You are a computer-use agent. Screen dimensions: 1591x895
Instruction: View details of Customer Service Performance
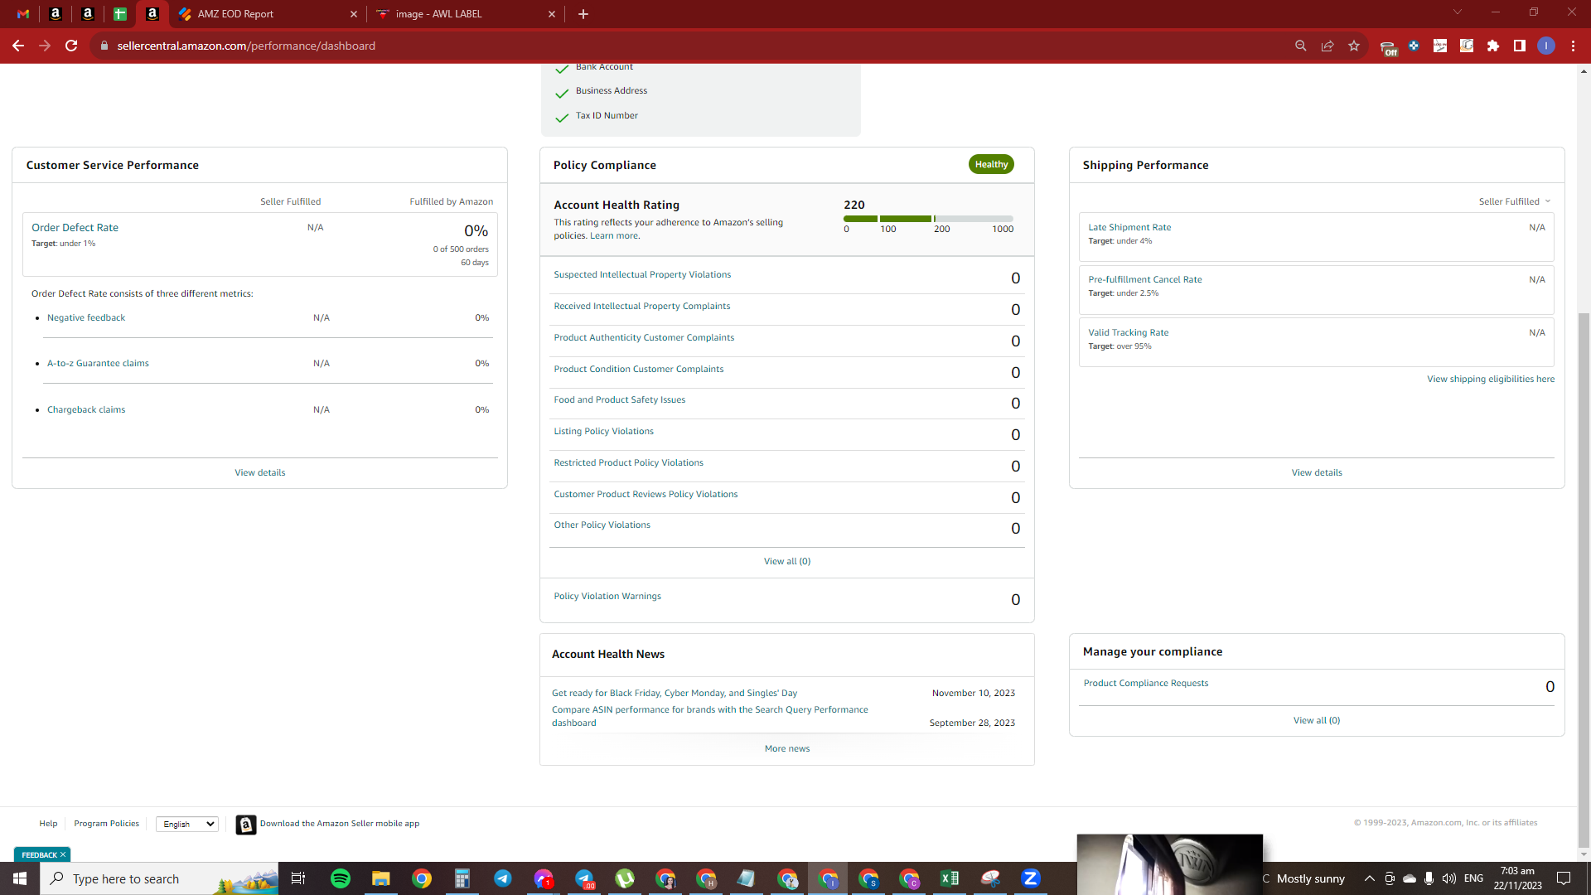pos(259,473)
